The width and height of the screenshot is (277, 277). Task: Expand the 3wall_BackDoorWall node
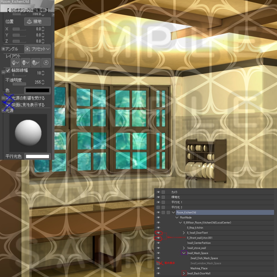(184, 273)
